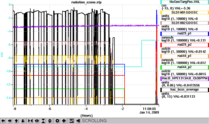Select the rad29_p1 curve legend entry
Image resolution: width=209 pixels, height=124 pixels.
pyautogui.click(x=185, y=34)
